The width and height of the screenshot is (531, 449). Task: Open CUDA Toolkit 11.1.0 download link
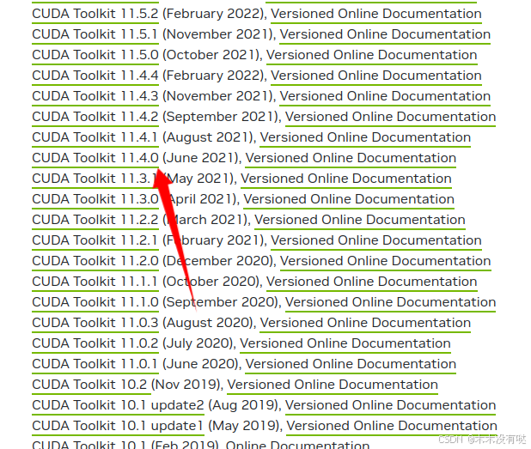(x=95, y=303)
